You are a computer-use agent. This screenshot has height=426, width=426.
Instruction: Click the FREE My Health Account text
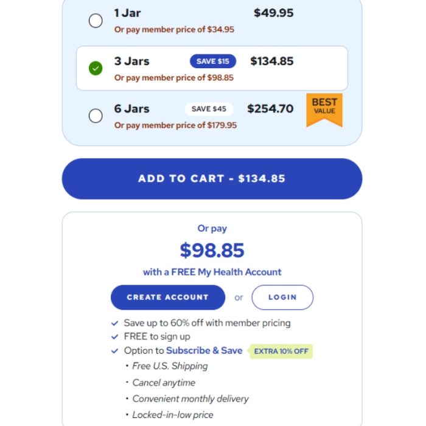click(212, 272)
